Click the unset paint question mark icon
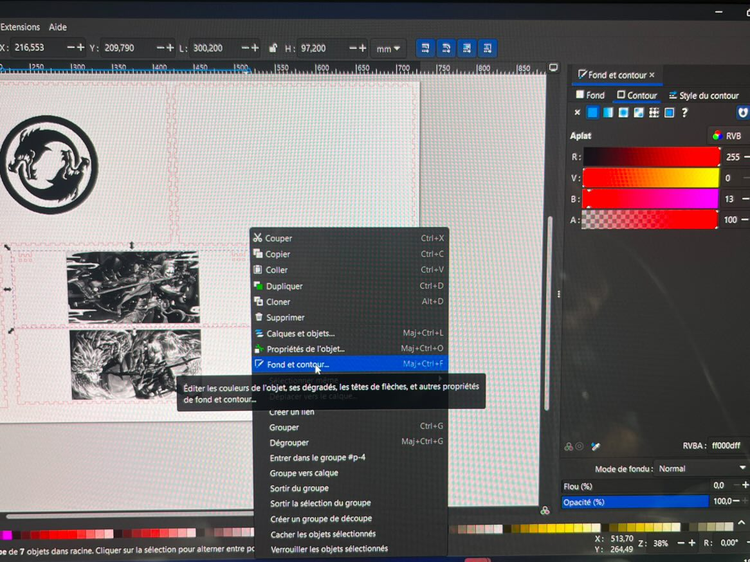This screenshot has width=750, height=562. point(684,113)
